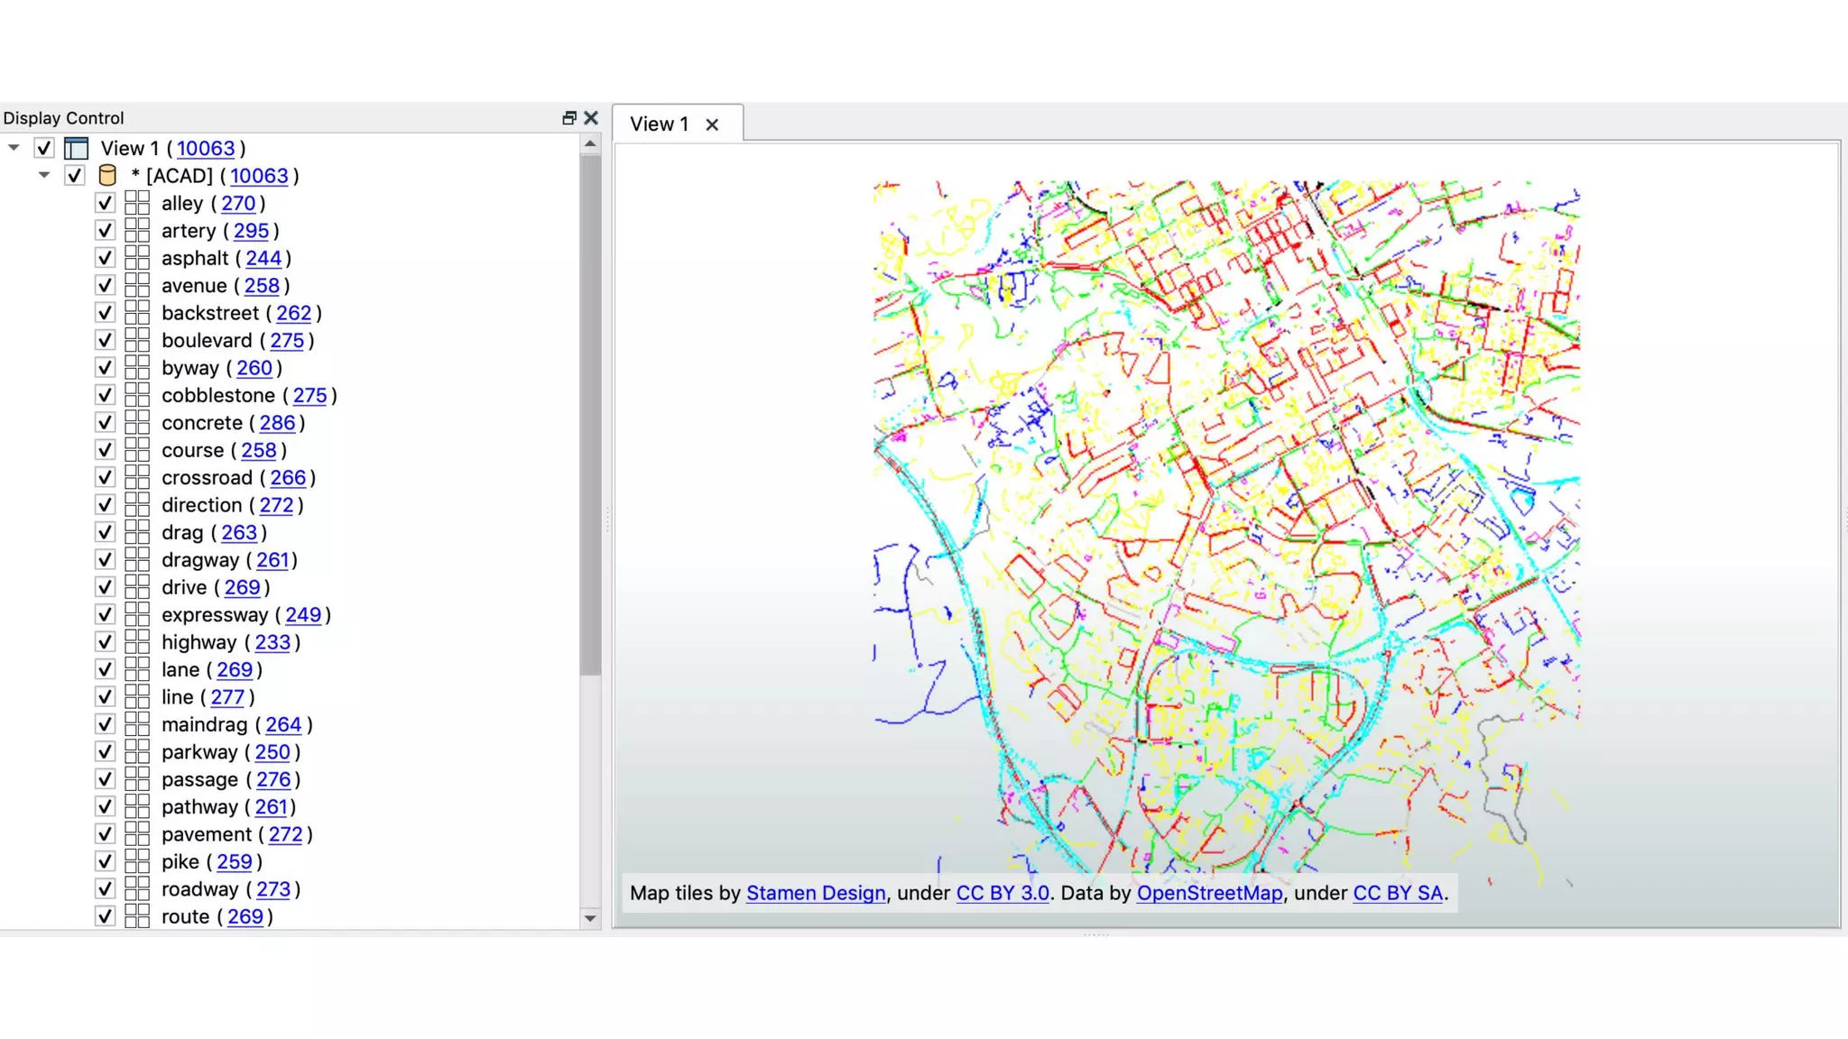The height and width of the screenshot is (1039, 1848).
Task: Collapse the View 1 tree node
Action: point(14,147)
